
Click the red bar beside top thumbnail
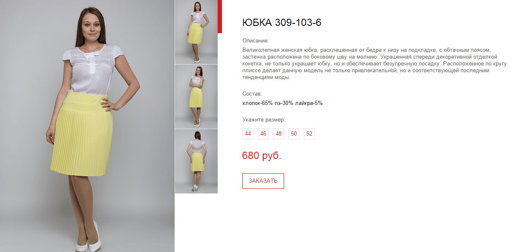[220, 17]
